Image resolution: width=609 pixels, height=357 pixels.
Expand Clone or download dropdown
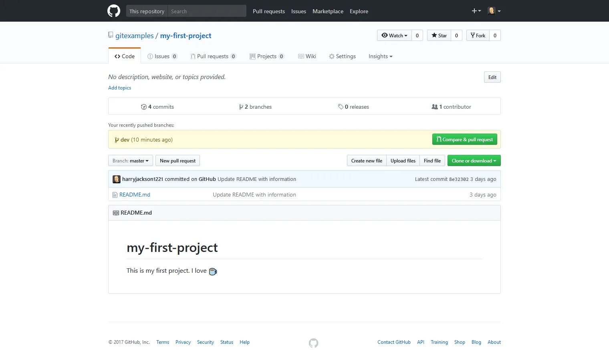click(x=474, y=160)
